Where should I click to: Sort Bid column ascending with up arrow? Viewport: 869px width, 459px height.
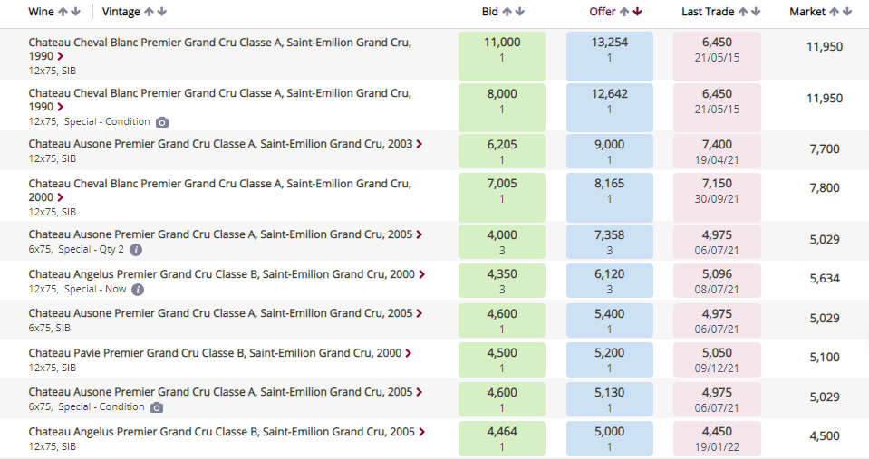[x=507, y=12]
